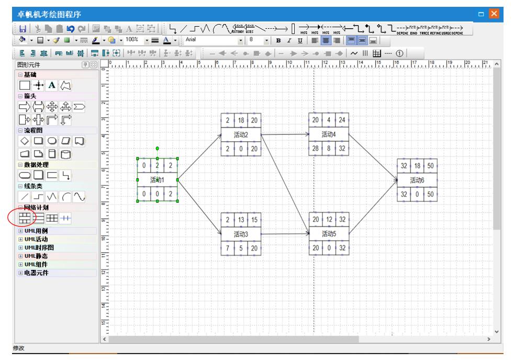514x363 pixels.
Task: Open the 100% zoom dropdown
Action: (x=147, y=40)
